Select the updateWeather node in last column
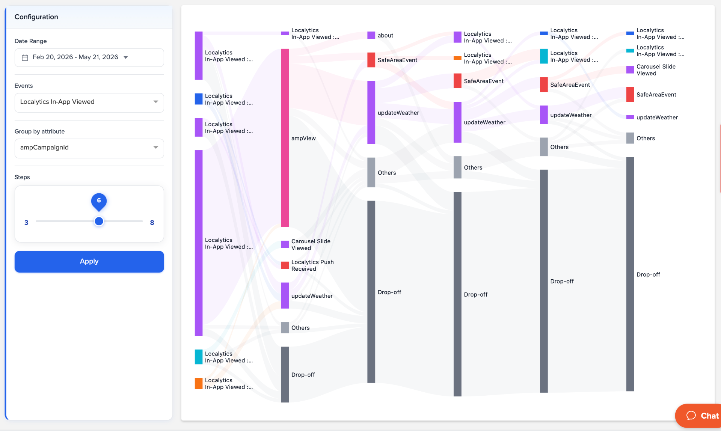The height and width of the screenshot is (431, 721). tap(630, 117)
